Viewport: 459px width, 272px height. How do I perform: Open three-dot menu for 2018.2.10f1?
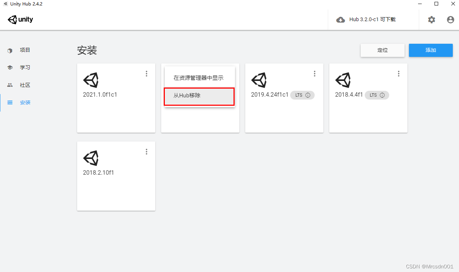pos(147,152)
